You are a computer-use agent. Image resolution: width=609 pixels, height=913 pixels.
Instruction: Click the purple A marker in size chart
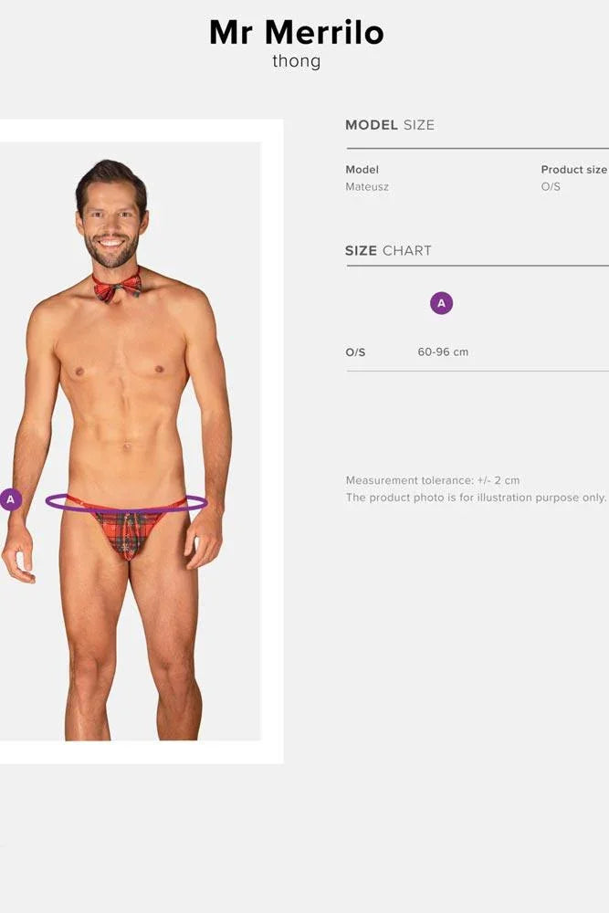click(x=441, y=303)
